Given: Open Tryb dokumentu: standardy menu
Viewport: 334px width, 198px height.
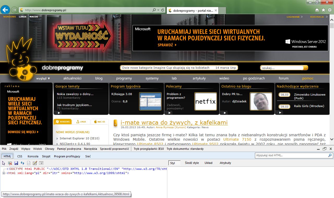Looking at the screenshot, I should coord(185,149).
